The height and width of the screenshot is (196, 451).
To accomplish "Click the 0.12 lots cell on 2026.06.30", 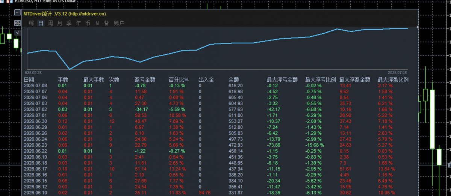I will 63,121.
